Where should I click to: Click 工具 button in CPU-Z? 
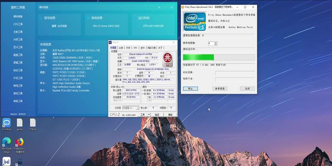click(143, 115)
